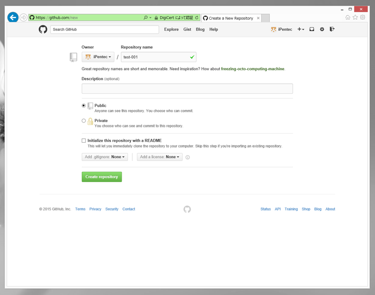The height and width of the screenshot is (295, 375).
Task: Open GitHub notifications inbox icon
Action: pos(312,29)
